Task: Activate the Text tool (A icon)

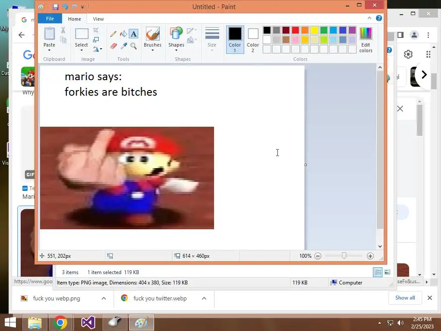Action: coord(134,34)
